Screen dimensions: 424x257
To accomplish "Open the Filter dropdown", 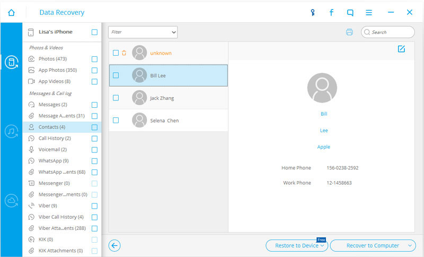I will 143,32.
